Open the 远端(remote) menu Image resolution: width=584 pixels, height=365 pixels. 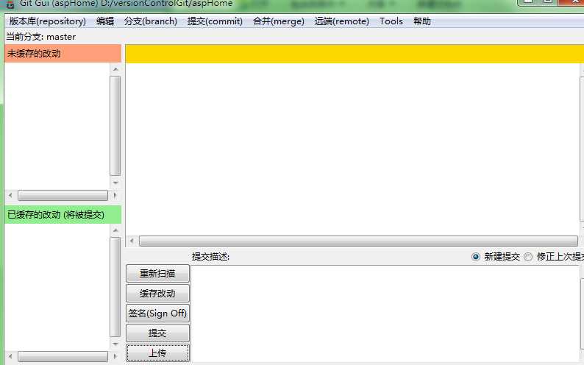coord(341,21)
